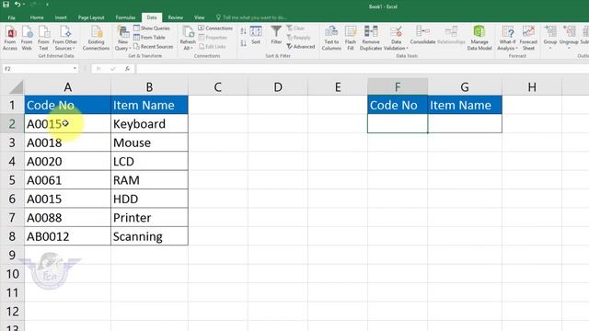Switch to the Home tab
This screenshot has height=331, width=589.
[x=37, y=17]
